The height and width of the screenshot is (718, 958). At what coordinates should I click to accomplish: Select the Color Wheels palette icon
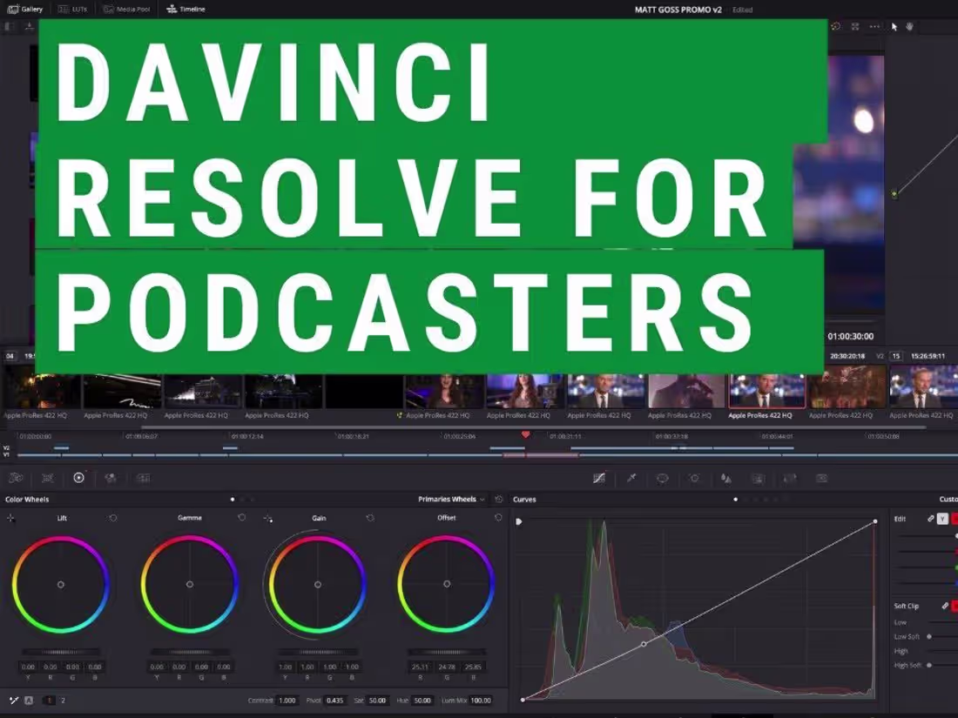pos(78,478)
